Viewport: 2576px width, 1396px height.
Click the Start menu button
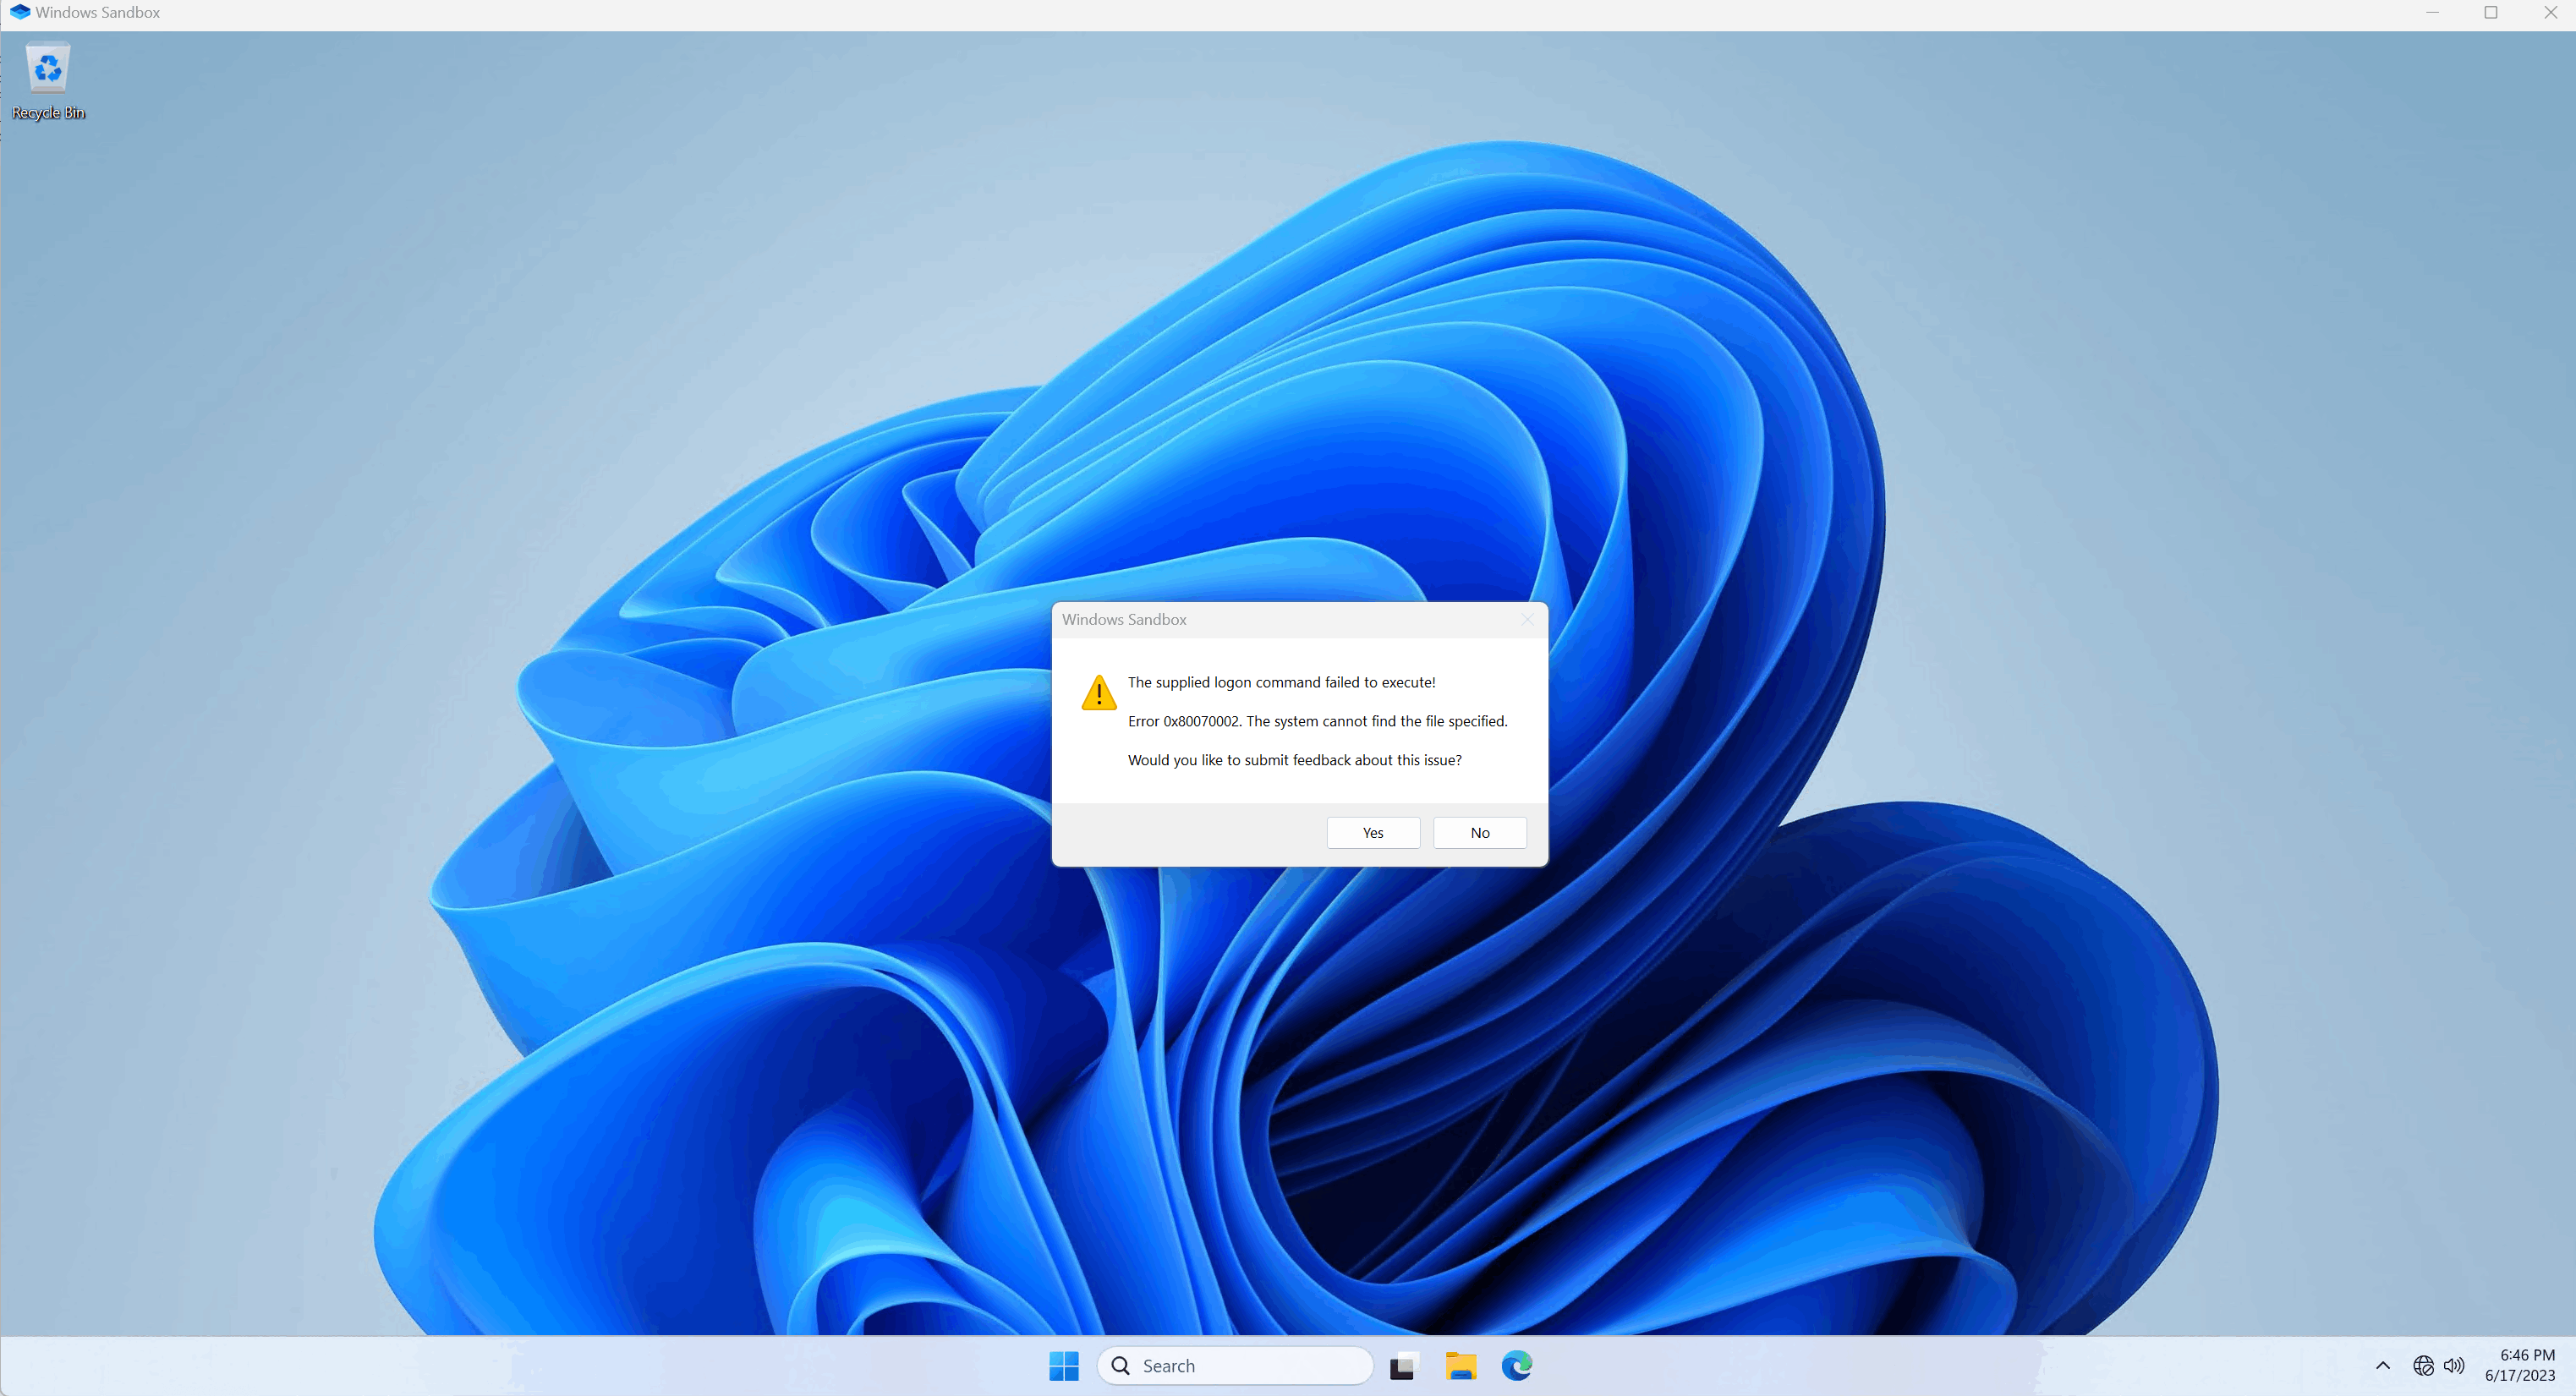click(1063, 1365)
